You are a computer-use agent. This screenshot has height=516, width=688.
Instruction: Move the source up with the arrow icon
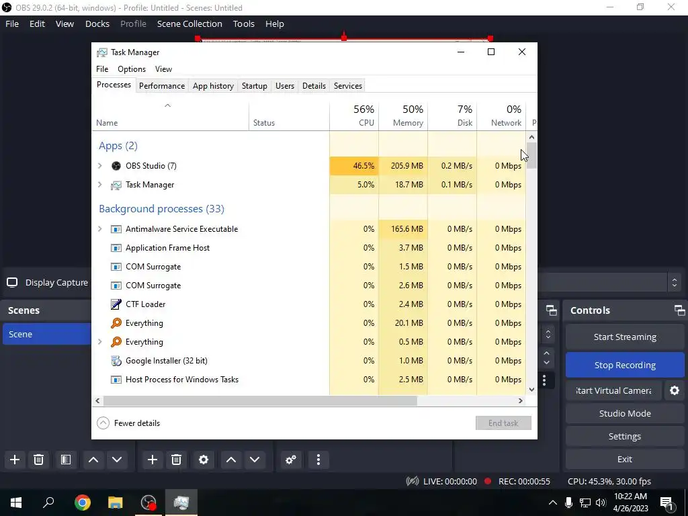[231, 460]
